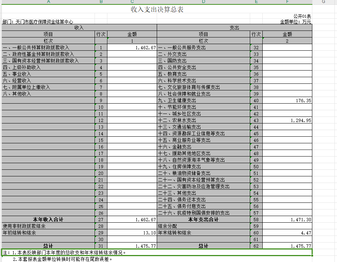This screenshot has width=337, height=262.
Task: Click the cell 十四、资源勘探工业信息等支出
Action: (x=203, y=133)
